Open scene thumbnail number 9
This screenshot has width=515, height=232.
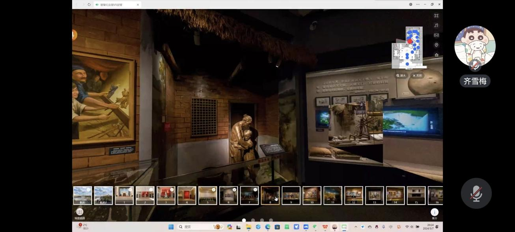[x=291, y=195]
